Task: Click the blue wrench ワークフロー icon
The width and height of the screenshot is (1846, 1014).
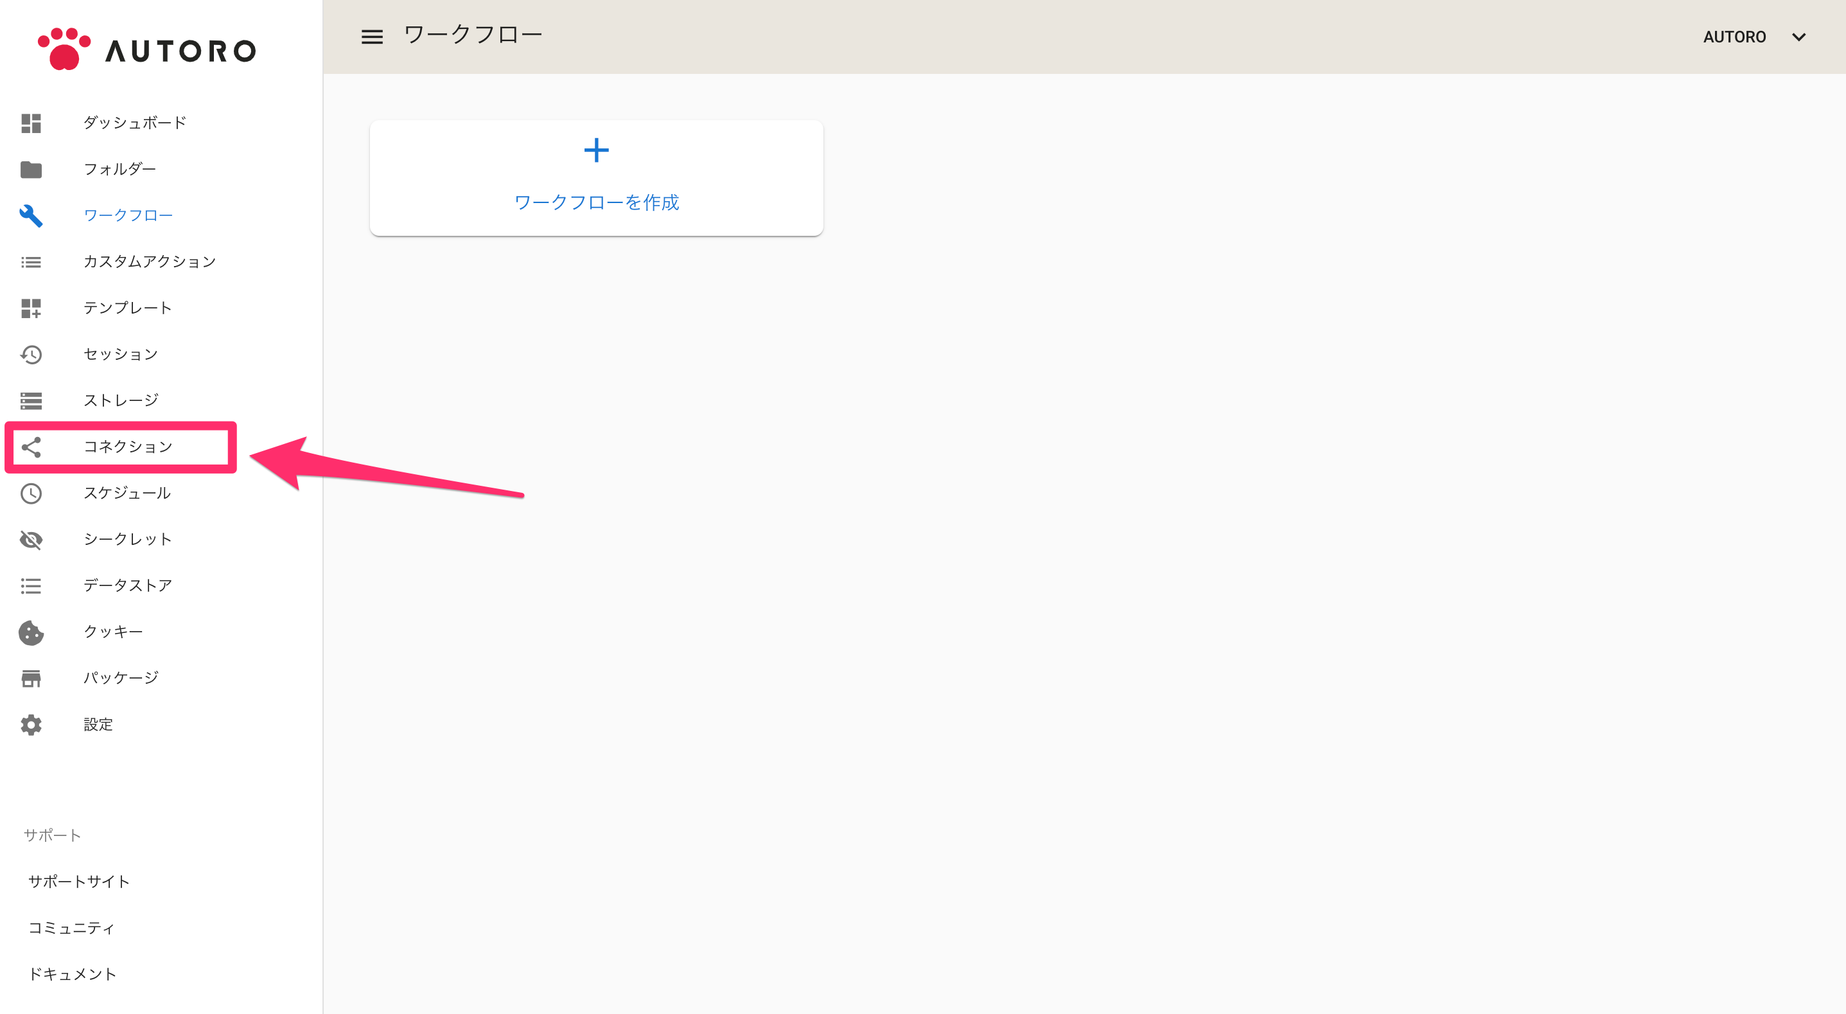Action: tap(31, 215)
